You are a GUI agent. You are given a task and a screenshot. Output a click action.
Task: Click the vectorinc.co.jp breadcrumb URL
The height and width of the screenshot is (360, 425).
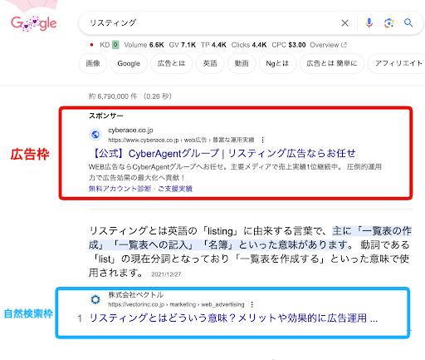point(176,304)
